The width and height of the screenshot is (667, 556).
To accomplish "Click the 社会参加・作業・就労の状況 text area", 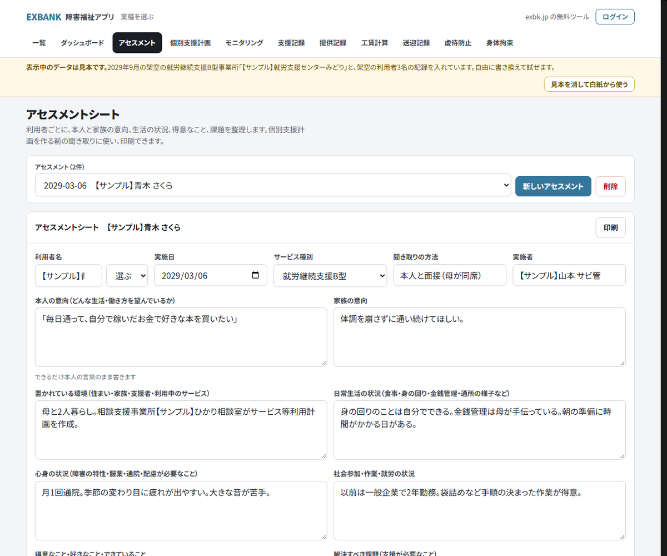I will pos(480,510).
